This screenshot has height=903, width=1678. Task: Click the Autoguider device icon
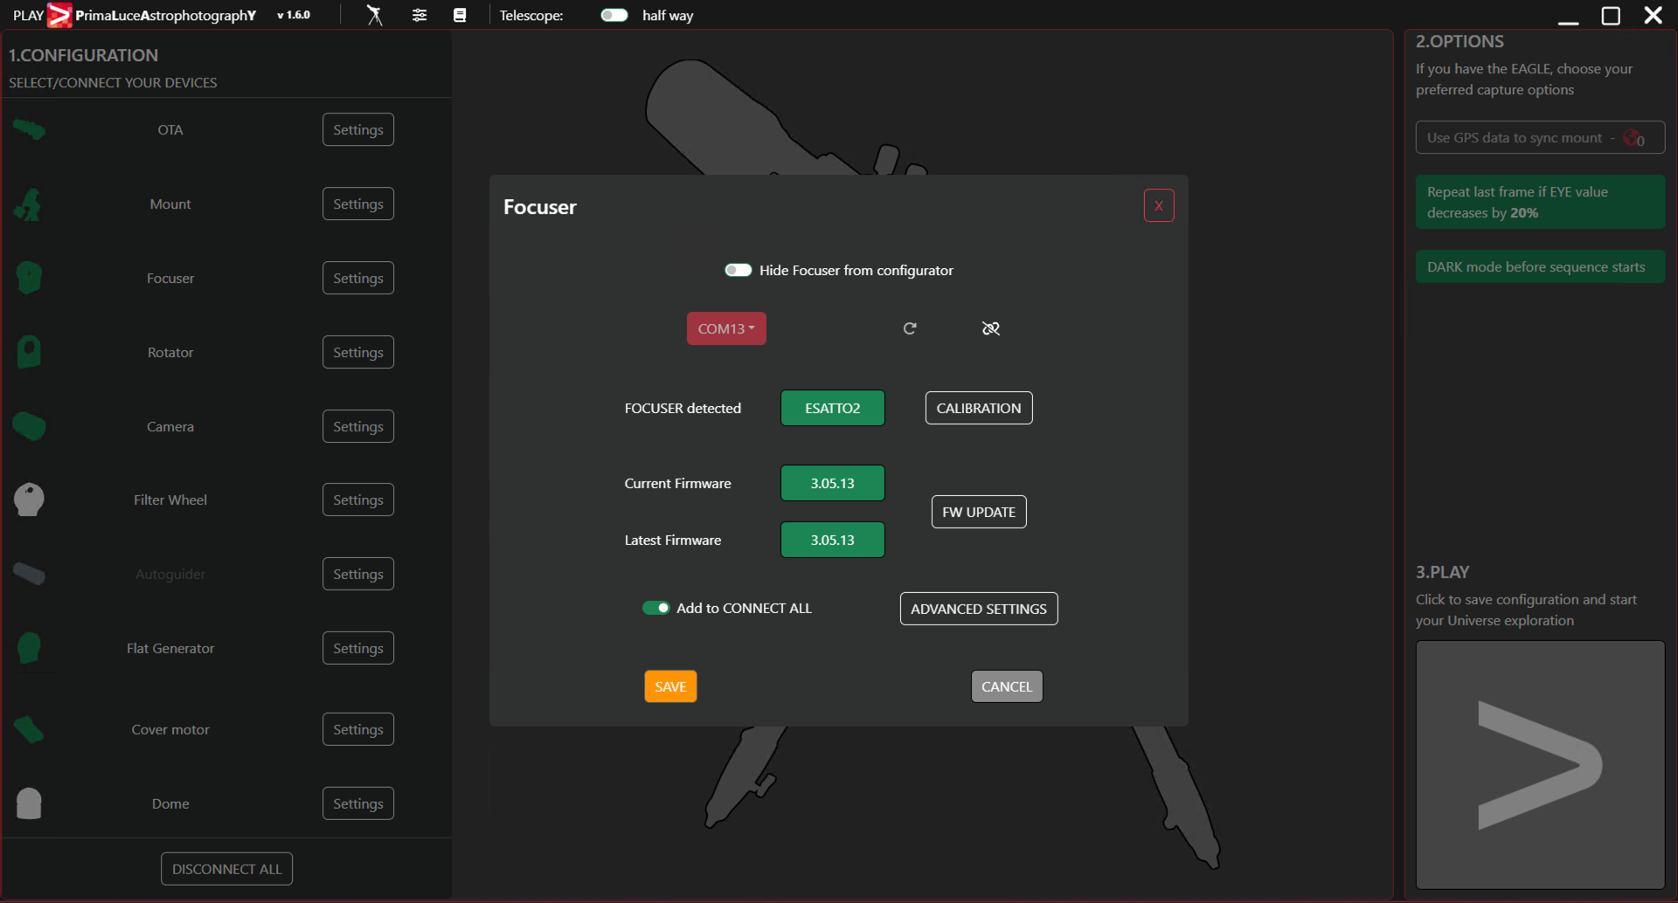[29, 574]
